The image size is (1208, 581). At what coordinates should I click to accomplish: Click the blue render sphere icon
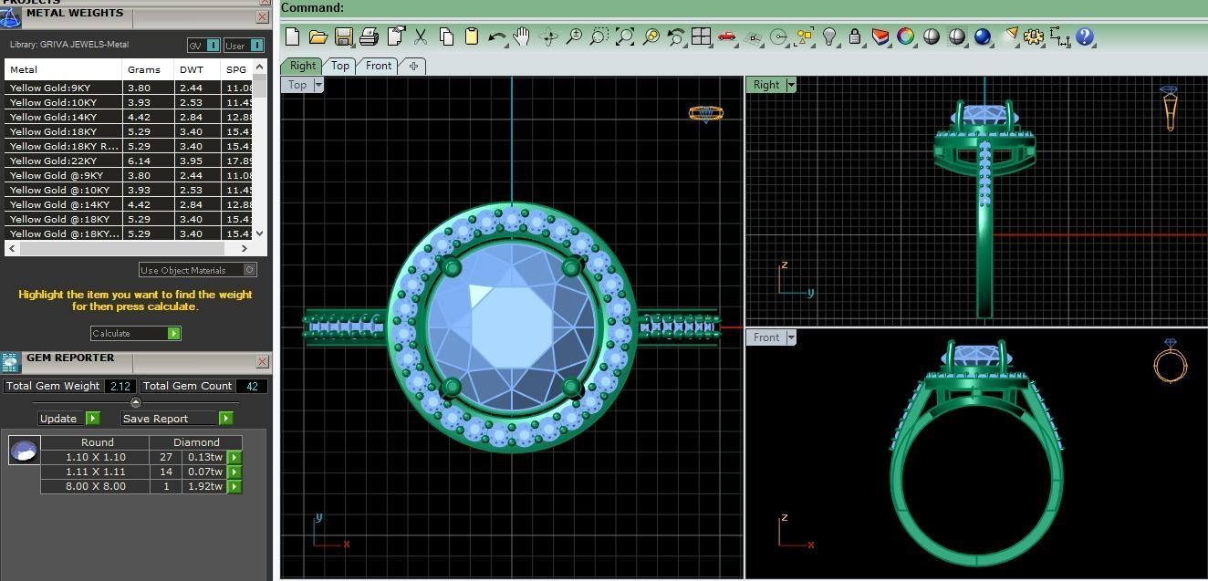(983, 36)
